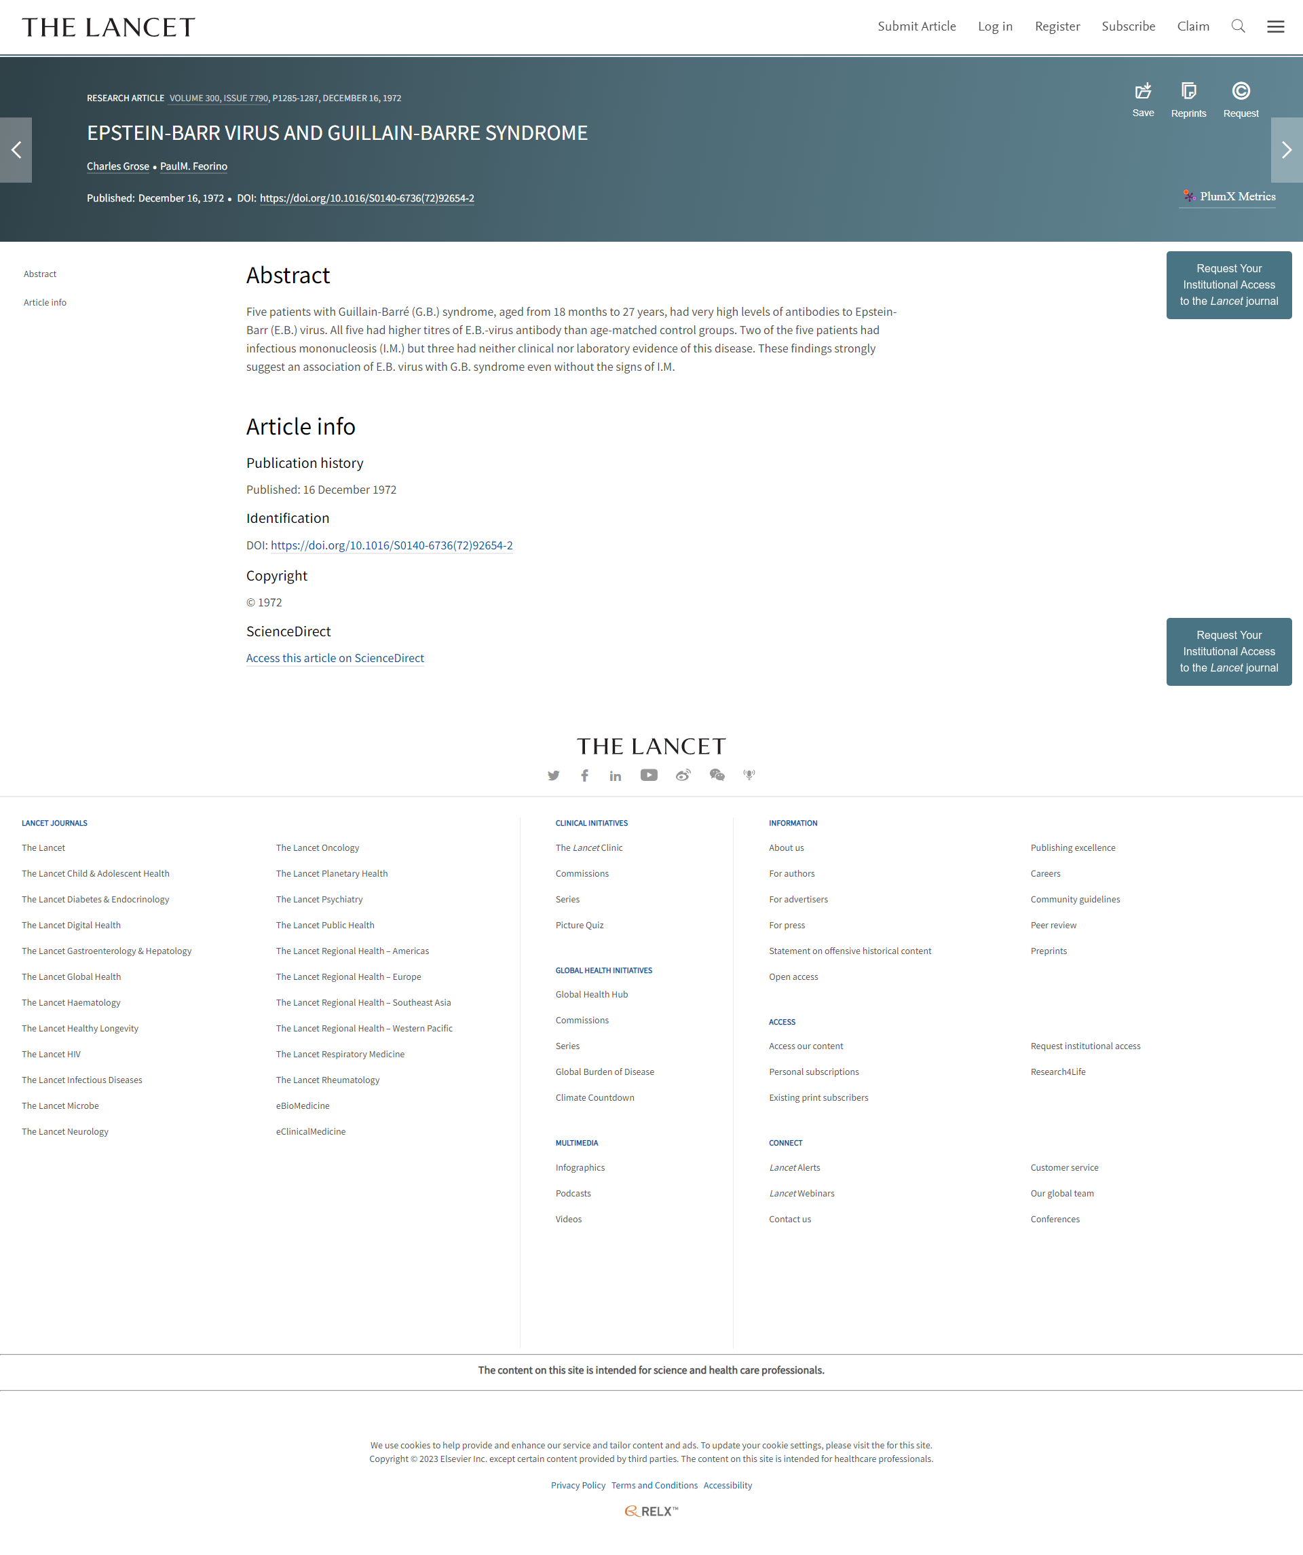Open The Lancet Twitter icon
The width and height of the screenshot is (1303, 1555).
[x=554, y=775]
